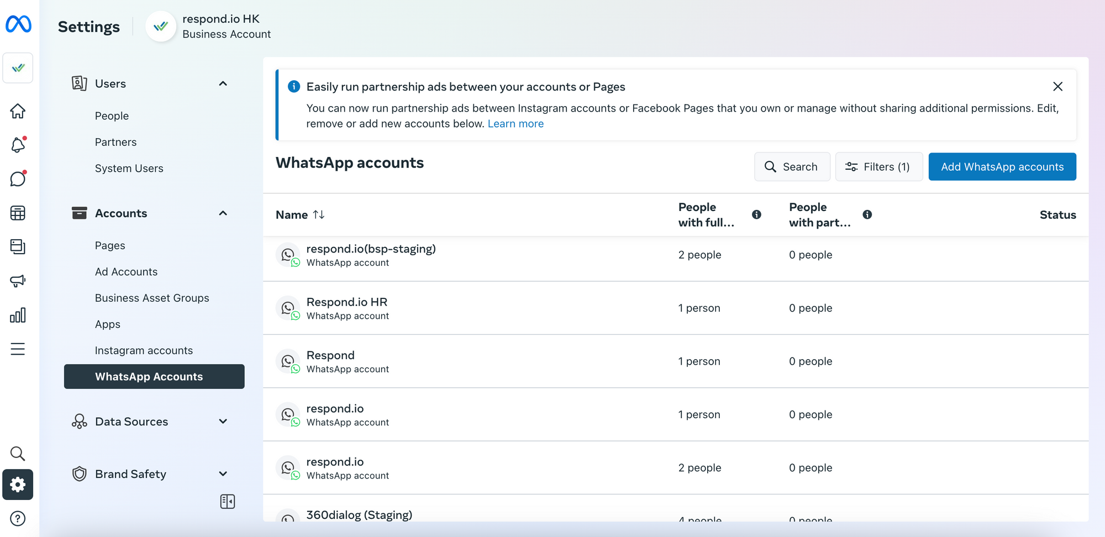The height and width of the screenshot is (537, 1105).
Task: Click the megaphone ads icon
Action: click(x=18, y=281)
